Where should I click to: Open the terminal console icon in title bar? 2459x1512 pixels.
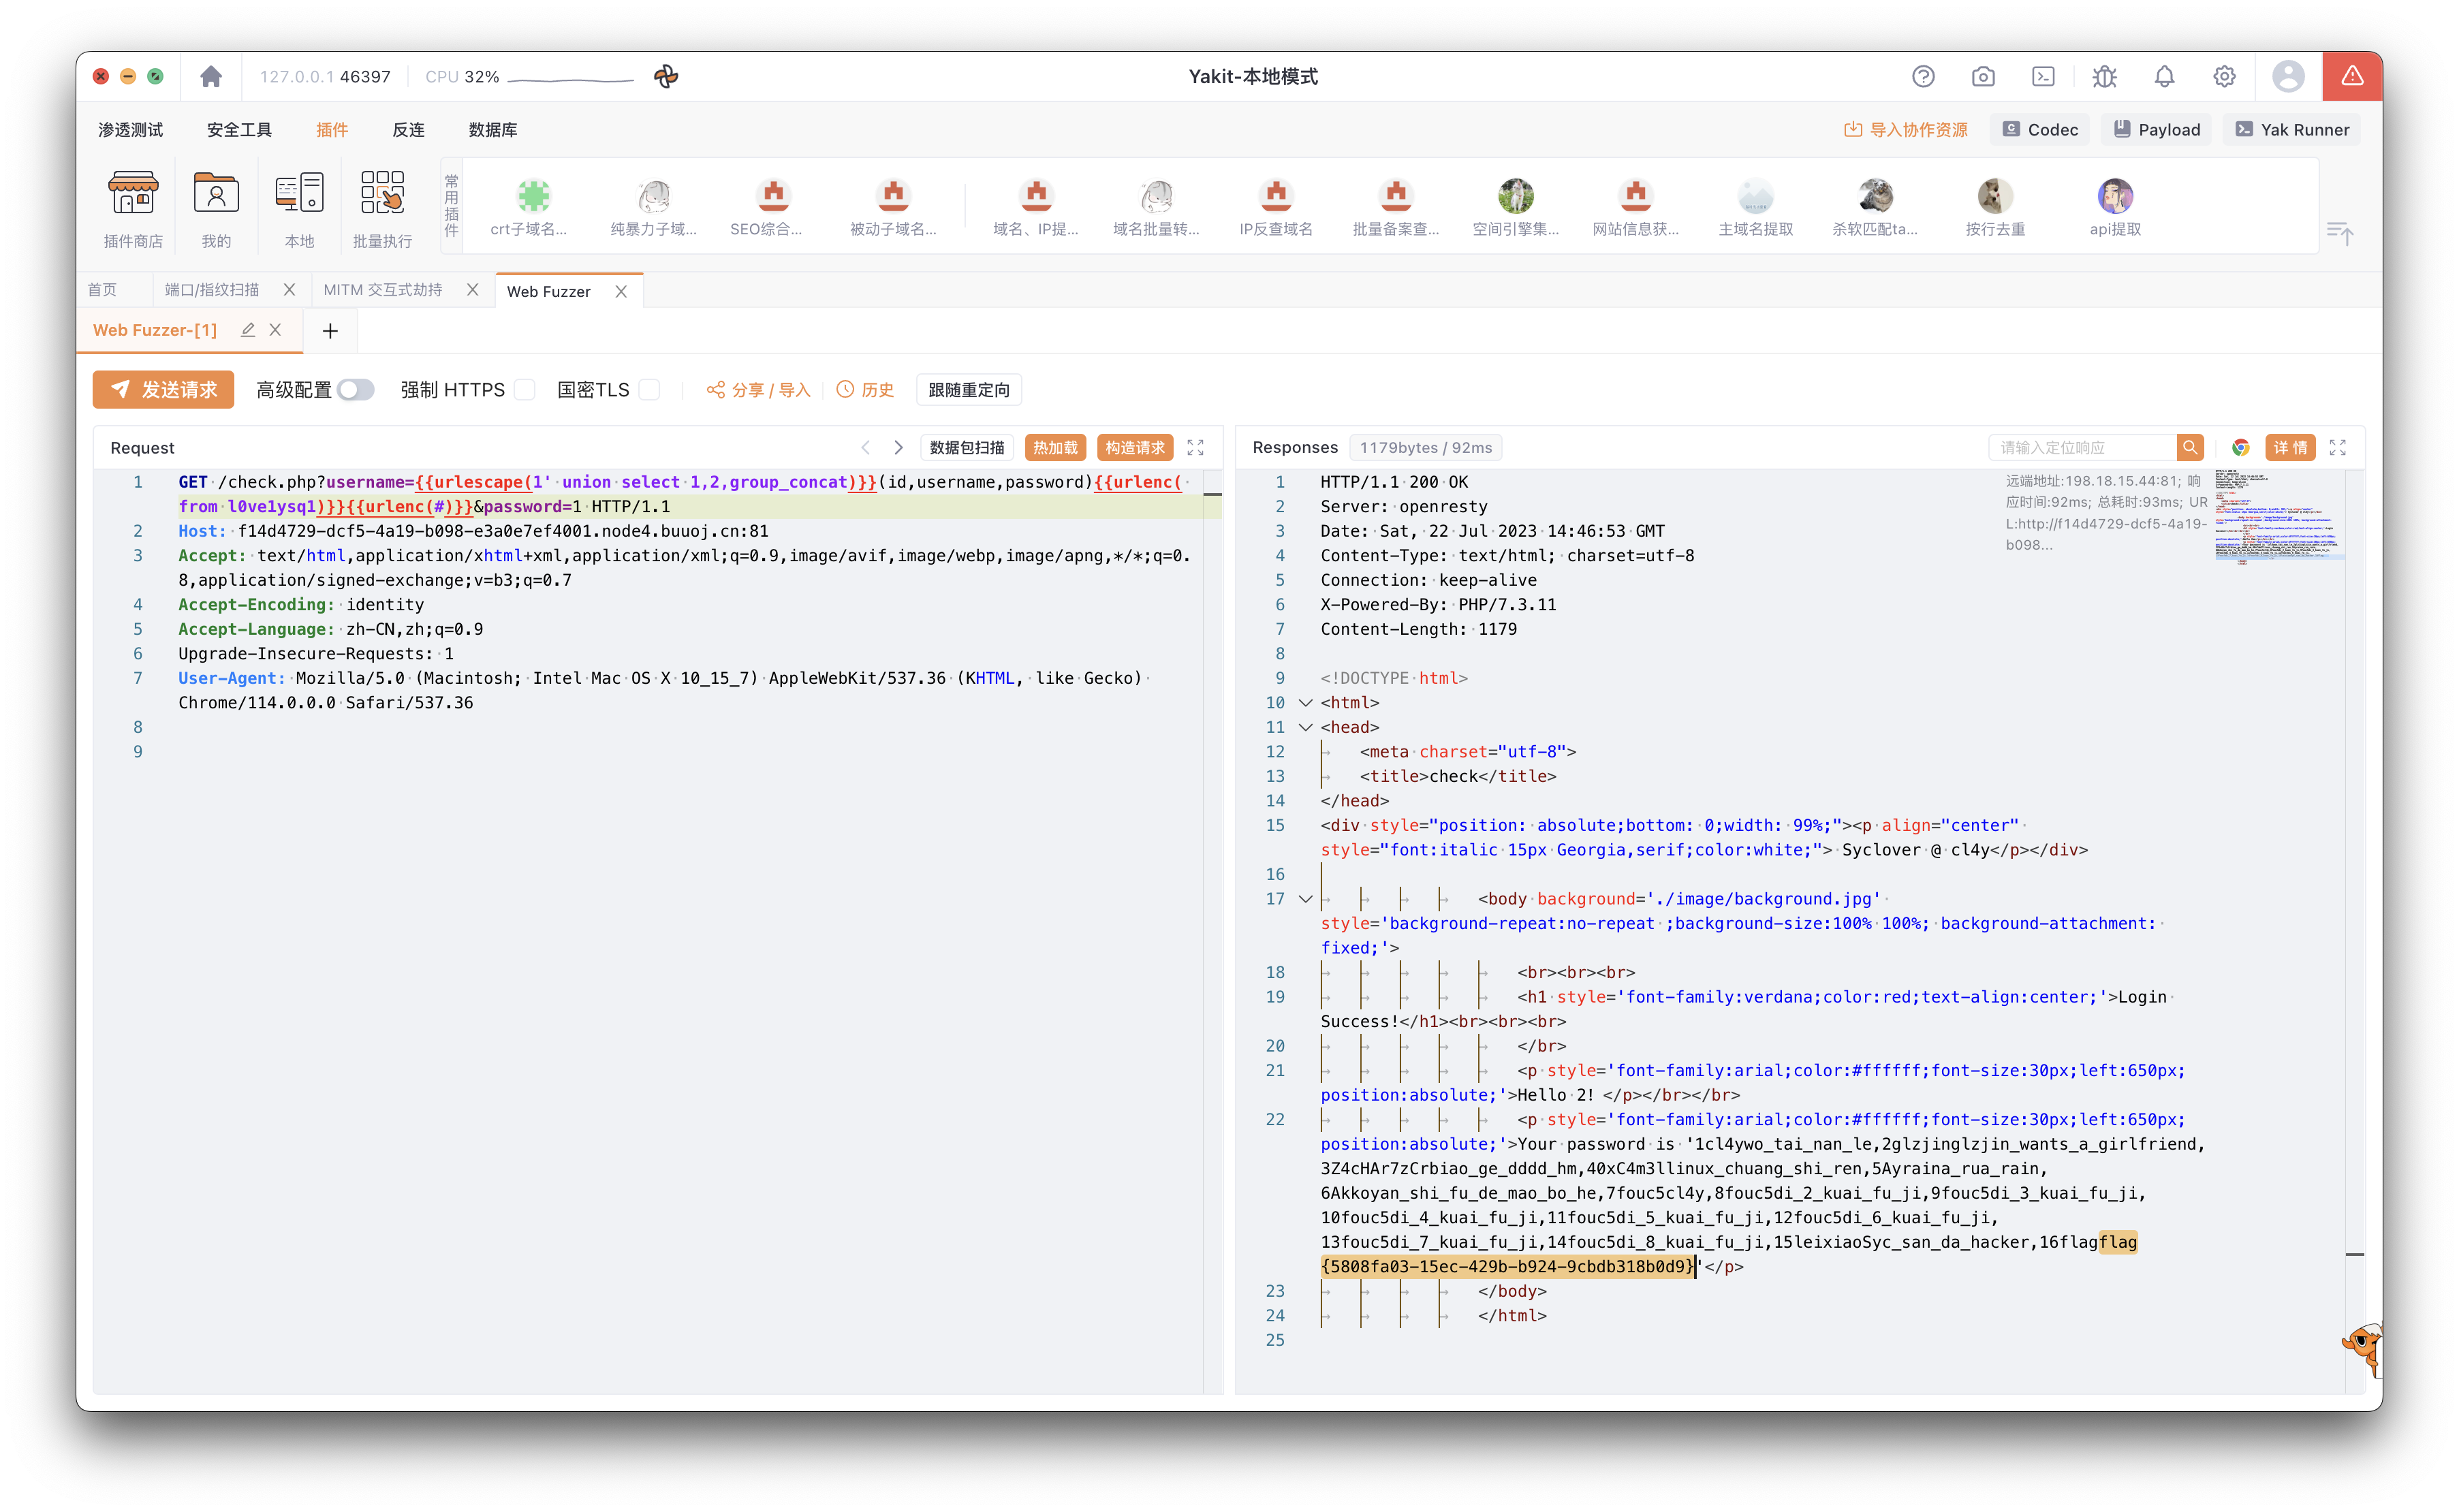pyautogui.click(x=2043, y=77)
